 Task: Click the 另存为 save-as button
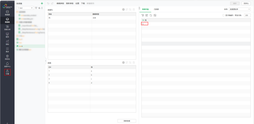246,4
